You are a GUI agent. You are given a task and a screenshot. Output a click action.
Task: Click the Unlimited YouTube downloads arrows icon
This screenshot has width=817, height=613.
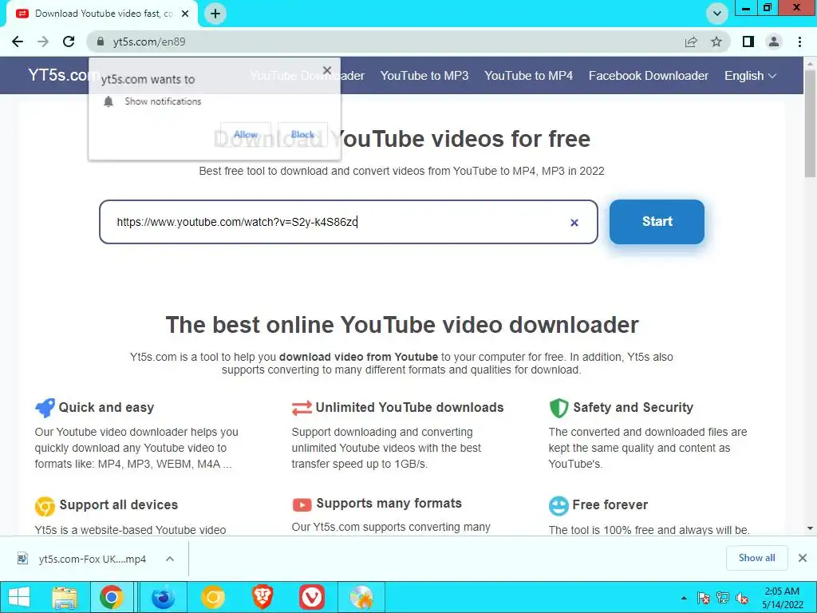[x=302, y=408]
